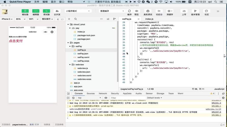This screenshot has width=227, height=127.
Task: Toggle the console sidebar icon
Action: pyautogui.click(x=68, y=98)
